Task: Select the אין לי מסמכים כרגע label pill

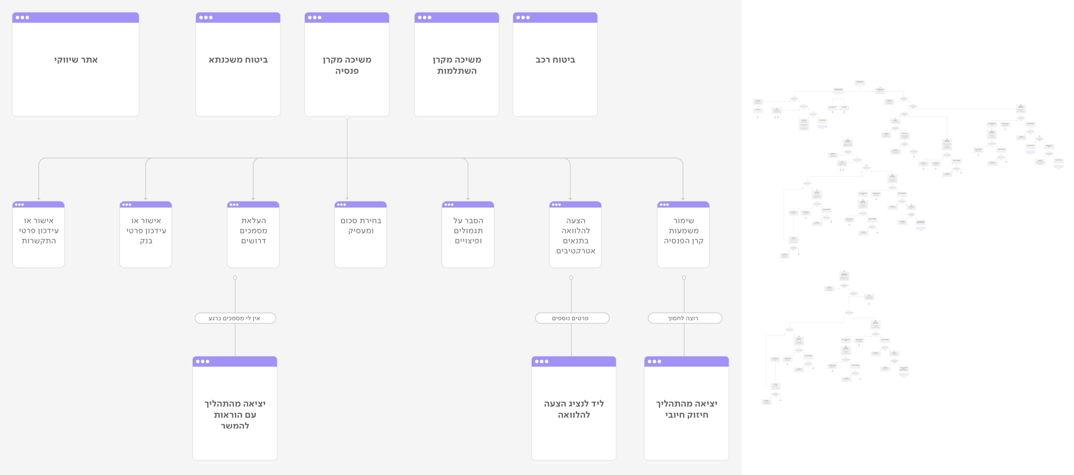Action: 235,318
